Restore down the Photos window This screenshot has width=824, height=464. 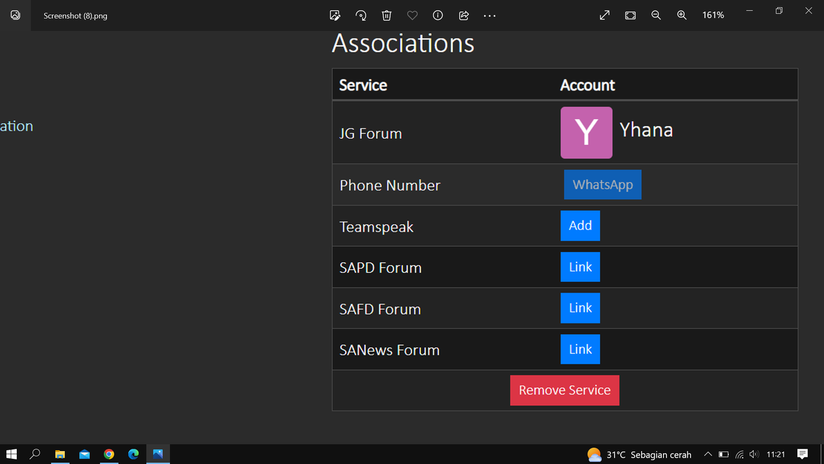[x=779, y=11]
